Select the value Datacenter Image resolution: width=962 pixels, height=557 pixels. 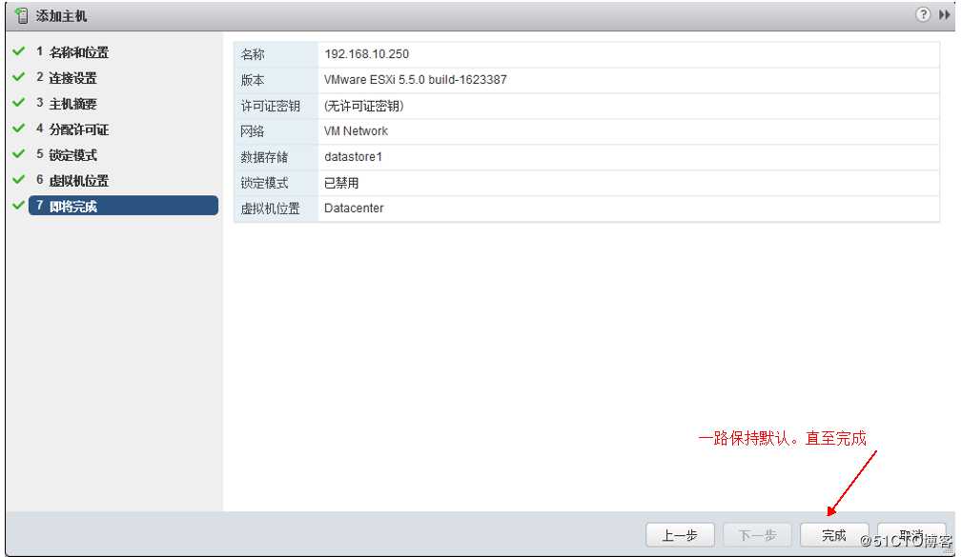tap(354, 209)
